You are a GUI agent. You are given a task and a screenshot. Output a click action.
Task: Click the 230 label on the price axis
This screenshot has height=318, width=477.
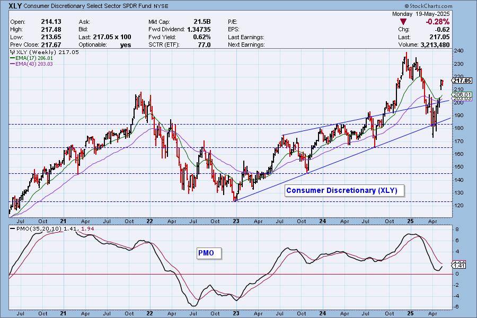pos(459,64)
